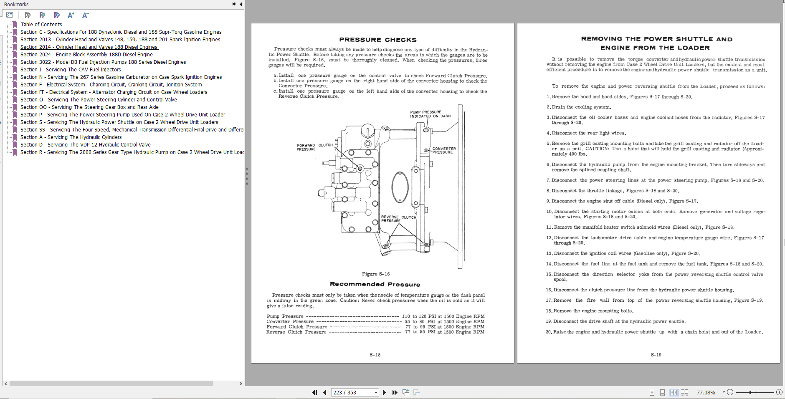Collapse the Bookmarks panel with double arrow
The height and width of the screenshot is (399, 785).
click(234, 5)
